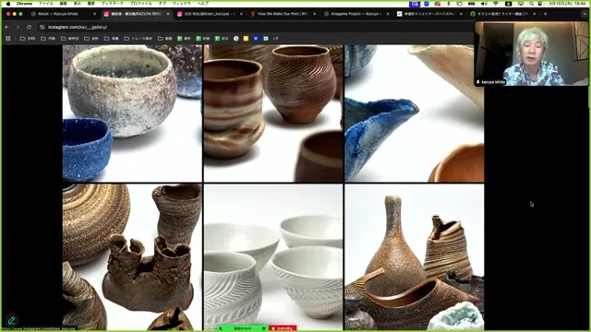Image resolution: width=591 pixels, height=332 pixels.
Task: Open the last multicolor bookmark icon
Action: tap(276, 39)
